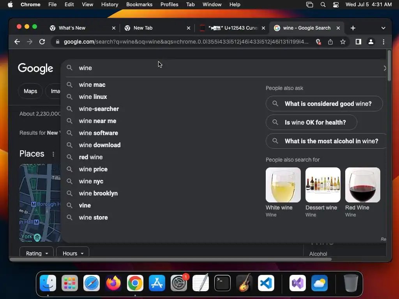Go back to the previous page
Image resolution: width=399 pixels, height=299 pixels.
click(17, 42)
